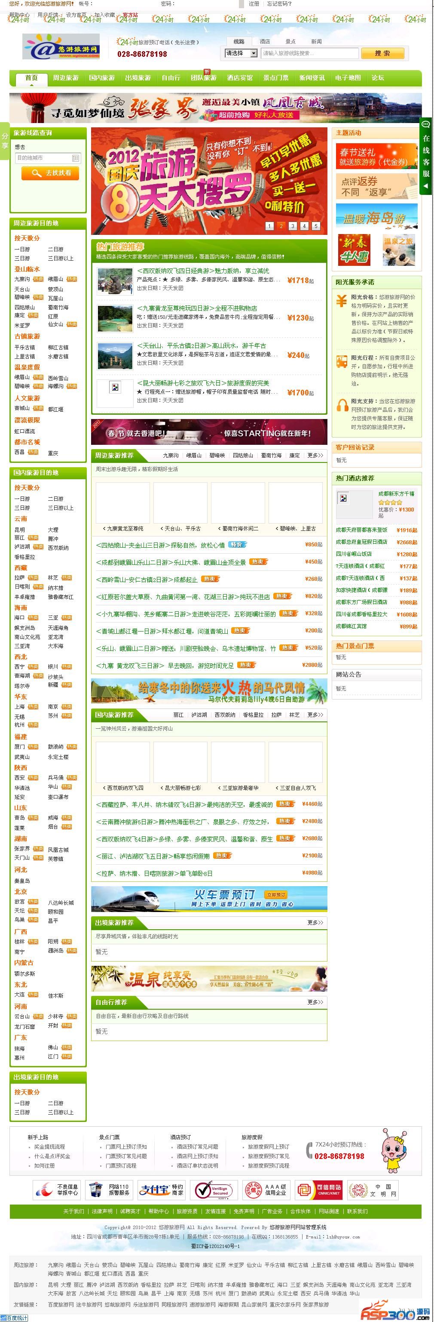Open the 电子地图 navigation menu

[x=348, y=78]
